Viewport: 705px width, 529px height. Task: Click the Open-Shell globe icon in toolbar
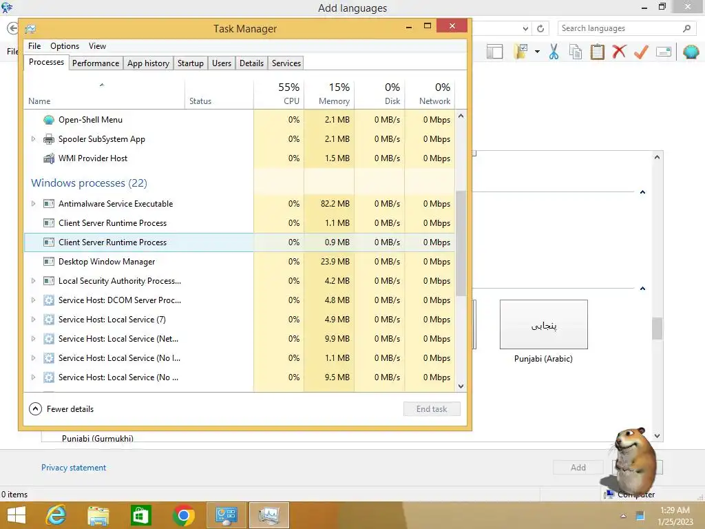(691, 52)
